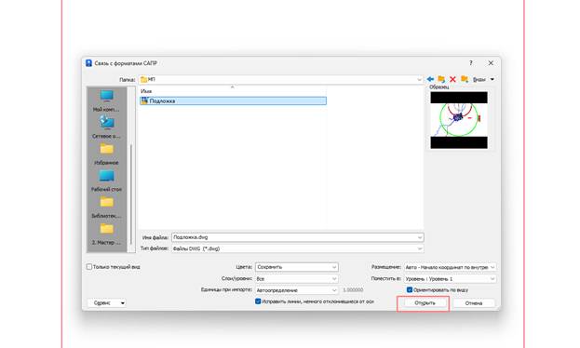The width and height of the screenshot is (580, 348).
Task: Click the blue back arrow icon
Action: coord(430,79)
